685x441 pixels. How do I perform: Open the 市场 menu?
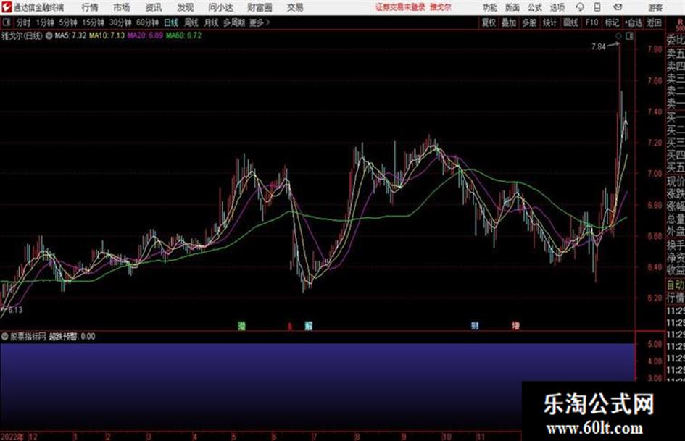pyautogui.click(x=122, y=7)
